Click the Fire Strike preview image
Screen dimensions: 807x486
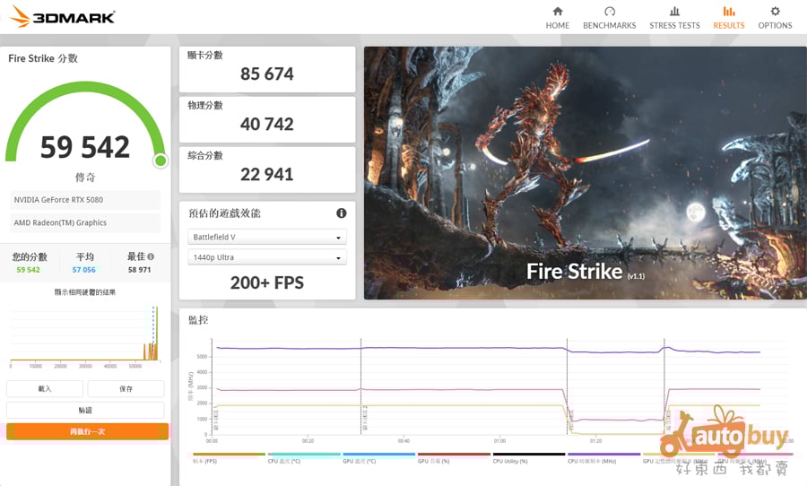pyautogui.click(x=585, y=173)
